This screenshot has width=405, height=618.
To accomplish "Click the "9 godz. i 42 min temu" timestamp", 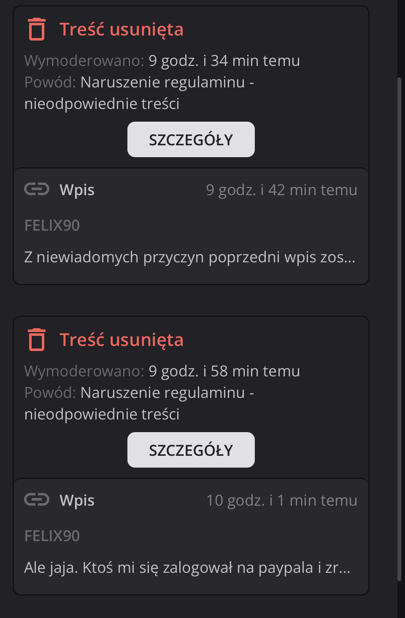I will tap(281, 190).
